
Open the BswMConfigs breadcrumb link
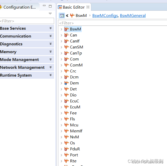tap(105, 16)
